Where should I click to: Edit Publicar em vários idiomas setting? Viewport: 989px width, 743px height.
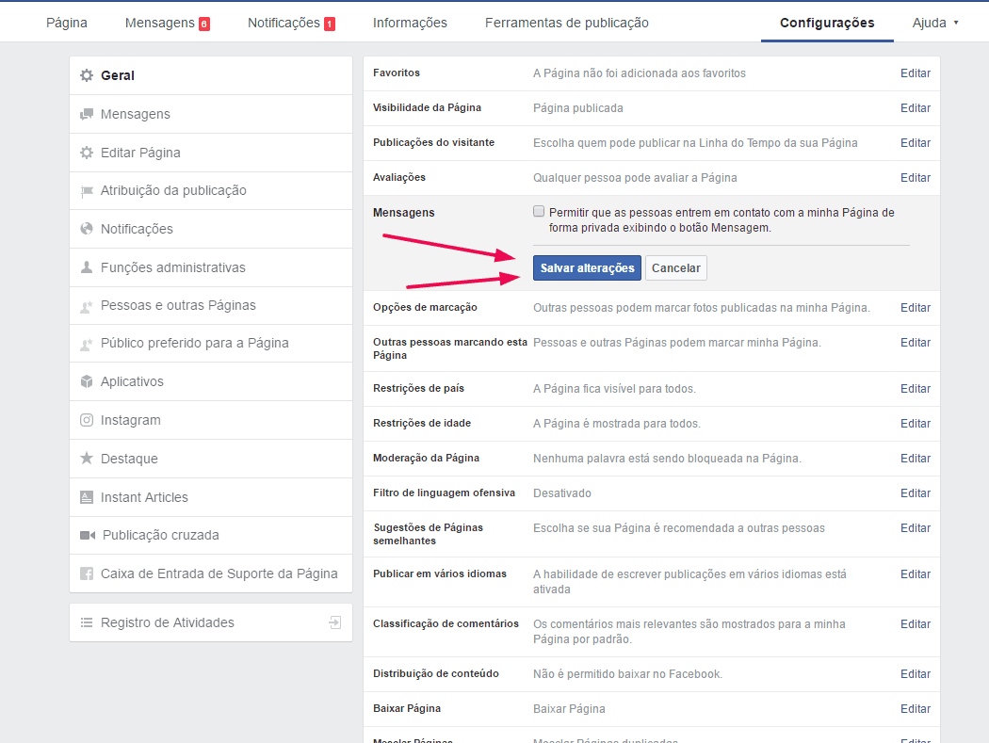point(916,573)
